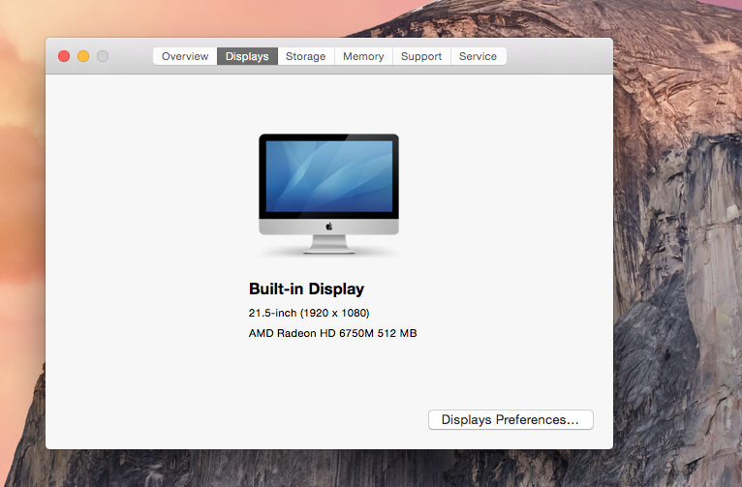Viewport: 742px width, 487px height.
Task: Go to the Memory tab
Action: pyautogui.click(x=363, y=56)
